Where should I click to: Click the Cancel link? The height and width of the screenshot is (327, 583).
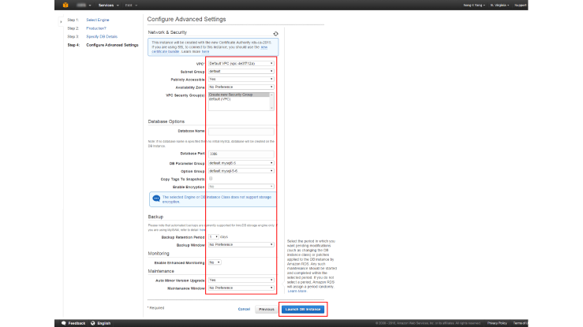(x=244, y=309)
